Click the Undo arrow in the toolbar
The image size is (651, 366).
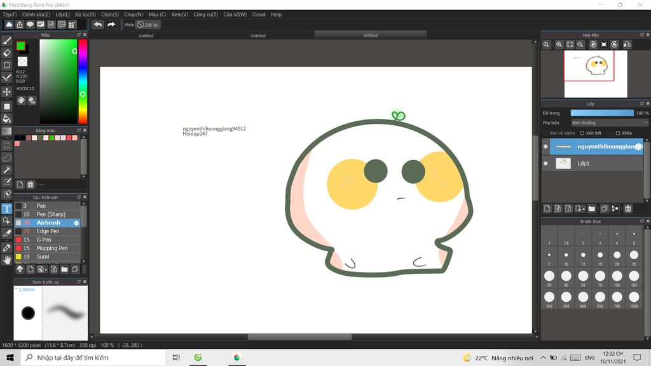(98, 25)
